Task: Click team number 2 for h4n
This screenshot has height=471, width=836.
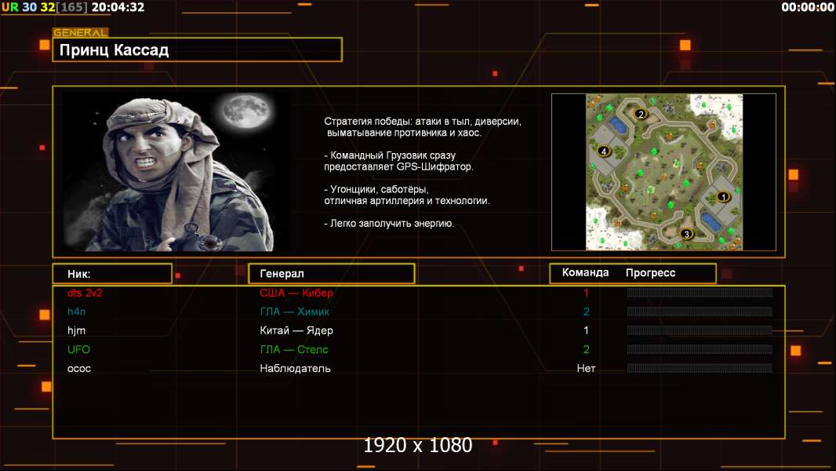Action: click(586, 312)
